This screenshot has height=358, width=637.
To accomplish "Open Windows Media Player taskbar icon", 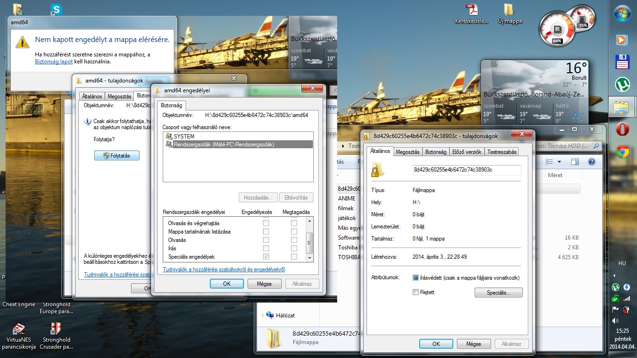I will (622, 40).
